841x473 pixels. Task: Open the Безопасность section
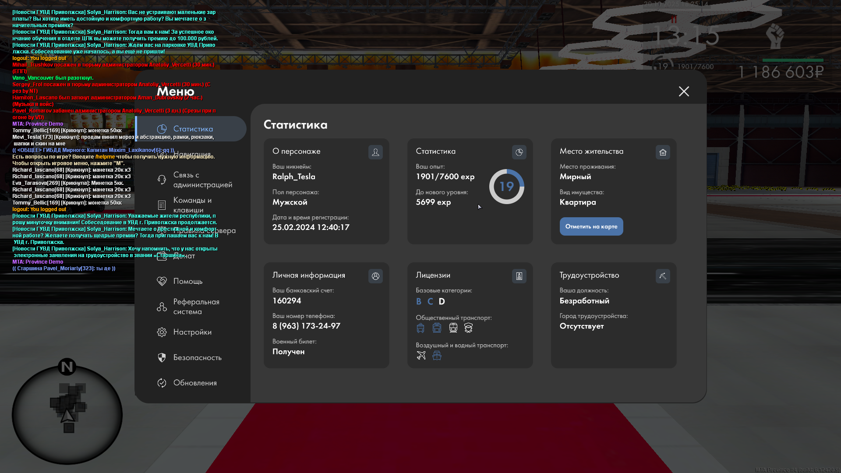point(197,357)
